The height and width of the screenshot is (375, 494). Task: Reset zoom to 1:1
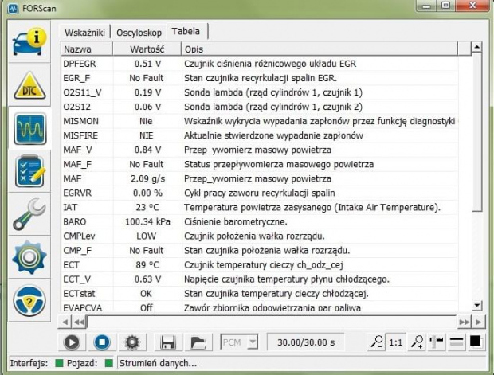(395, 342)
